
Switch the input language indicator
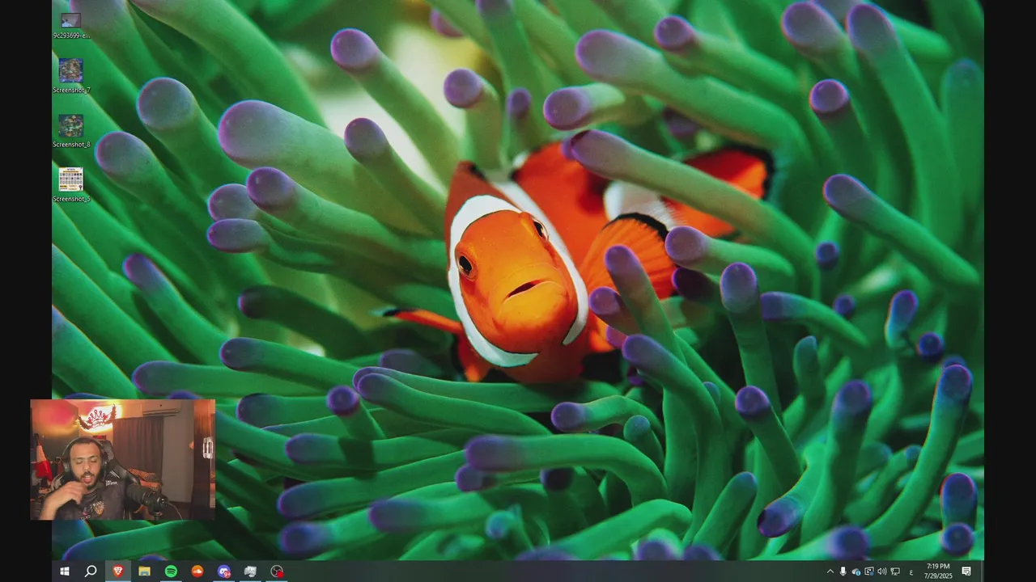[x=911, y=571]
